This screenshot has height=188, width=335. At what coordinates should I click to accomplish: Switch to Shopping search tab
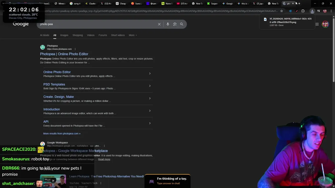click(x=77, y=35)
